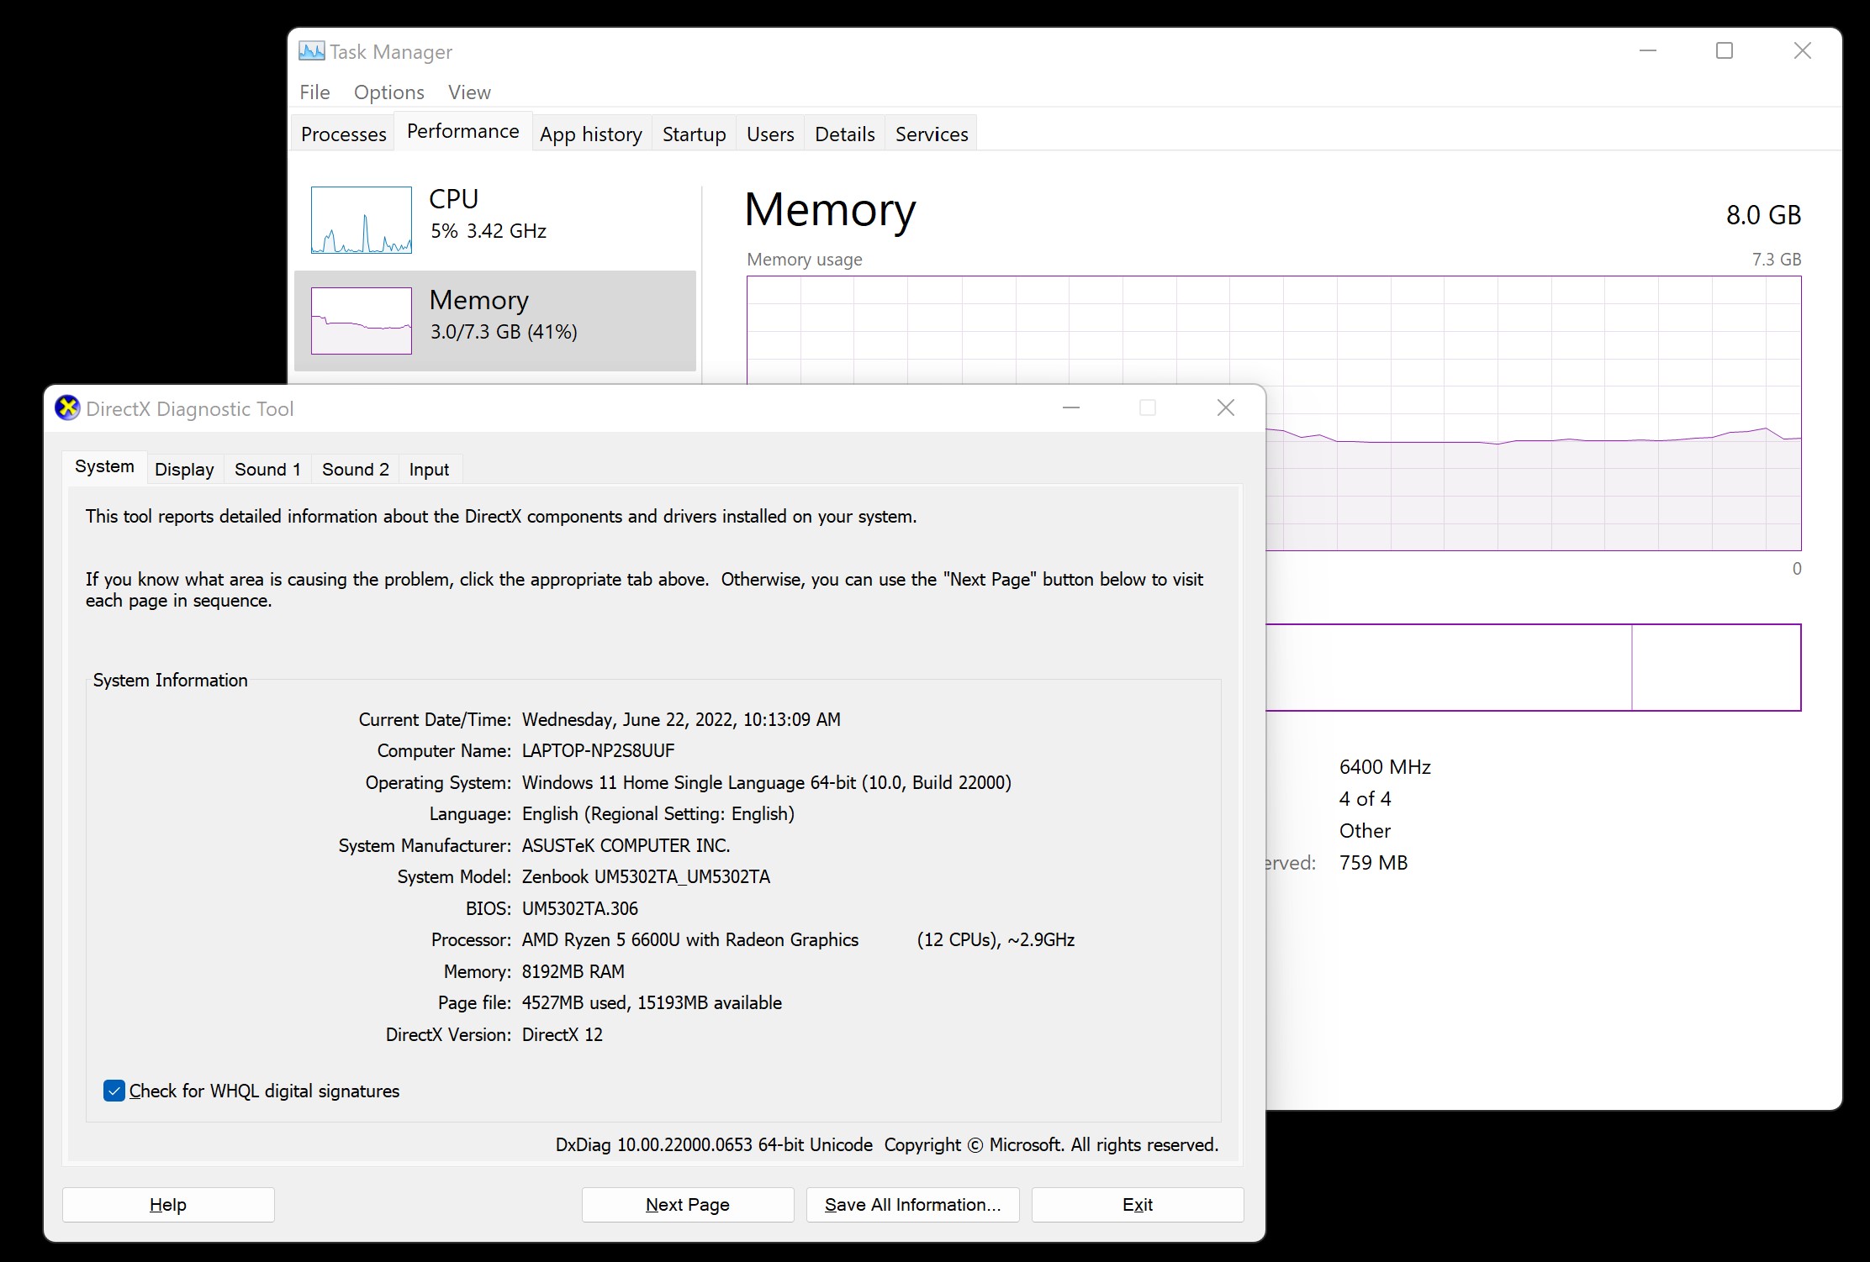The height and width of the screenshot is (1262, 1870).
Task: Uncheck Check for WHQL digital signatures
Action: tap(114, 1091)
